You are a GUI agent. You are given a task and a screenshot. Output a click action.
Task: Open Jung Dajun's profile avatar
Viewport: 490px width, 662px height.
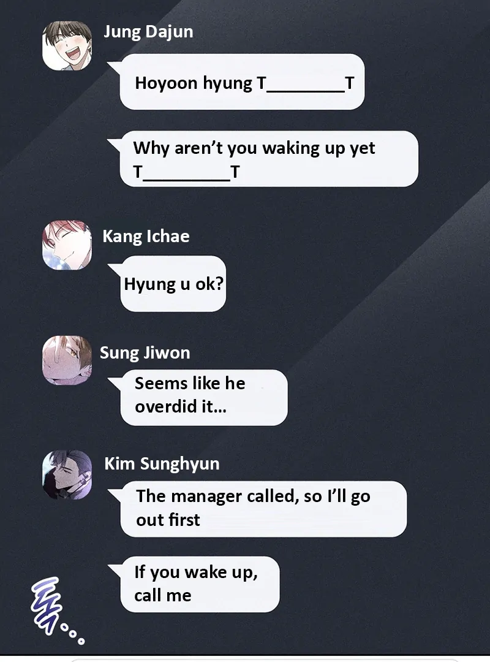point(67,45)
